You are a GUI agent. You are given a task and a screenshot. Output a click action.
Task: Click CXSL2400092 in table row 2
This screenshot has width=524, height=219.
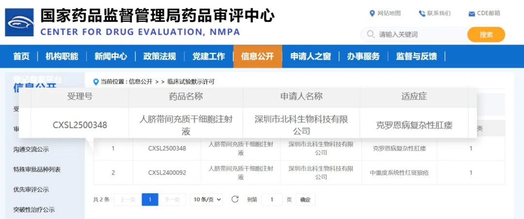coord(167,172)
